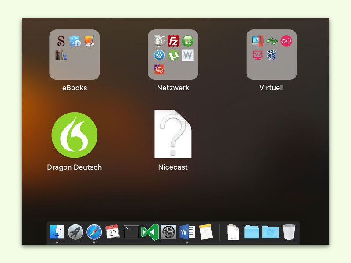Open Terminal from the Dock
This screenshot has height=263, width=351.
coord(131,232)
